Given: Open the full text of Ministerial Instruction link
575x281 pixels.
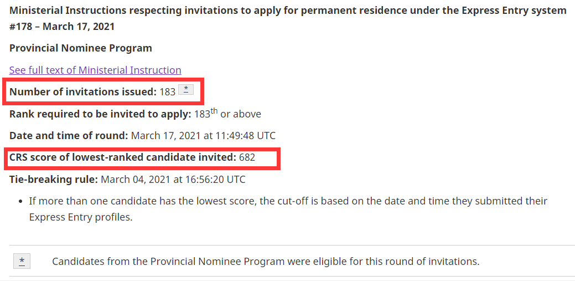Looking at the screenshot, I should [95, 70].
